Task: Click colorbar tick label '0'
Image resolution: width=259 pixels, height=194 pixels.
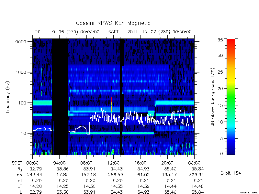Action: coord(221,154)
